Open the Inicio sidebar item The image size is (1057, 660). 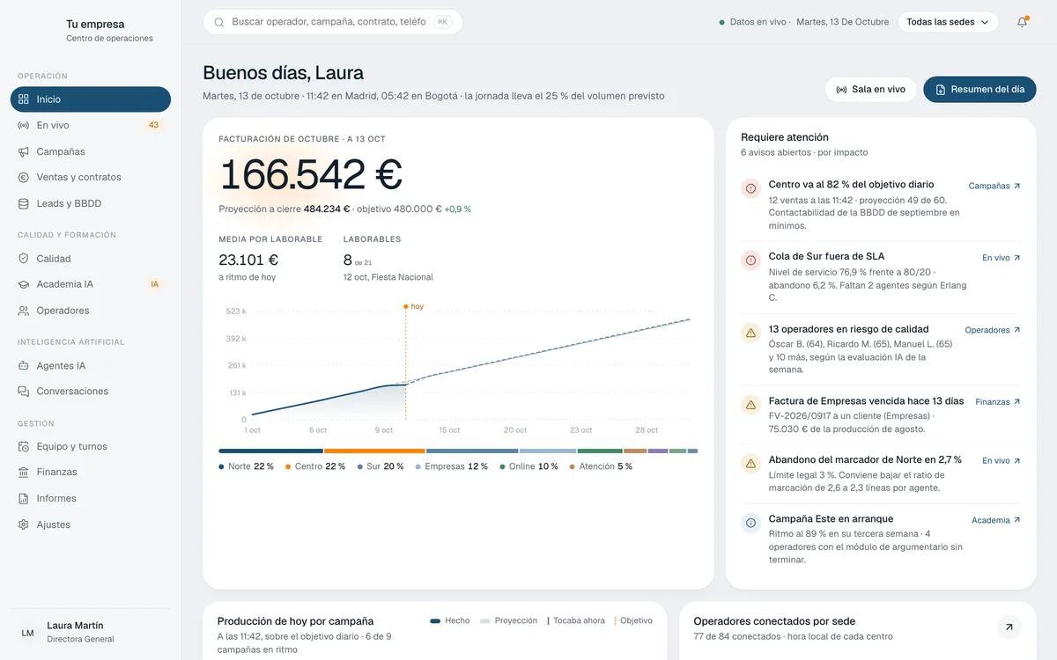click(90, 99)
